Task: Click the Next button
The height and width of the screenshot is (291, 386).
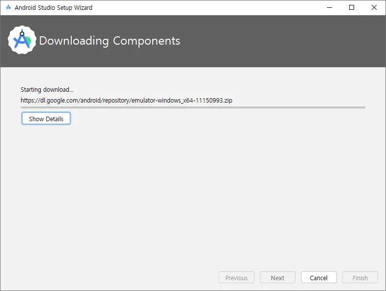Action: (x=277, y=277)
